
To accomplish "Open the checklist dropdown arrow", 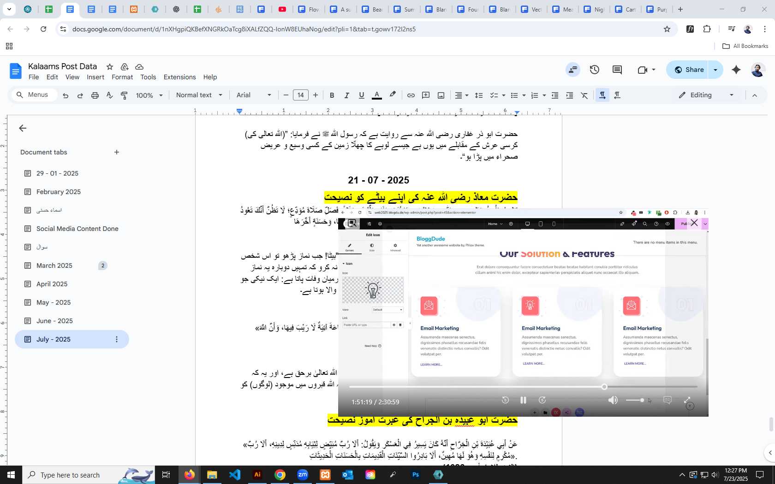I will pyautogui.click(x=503, y=95).
